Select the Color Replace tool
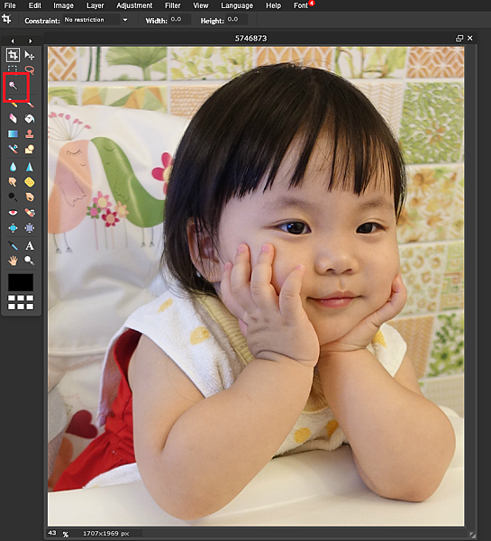Screen dimensions: 491x541 (14, 149)
